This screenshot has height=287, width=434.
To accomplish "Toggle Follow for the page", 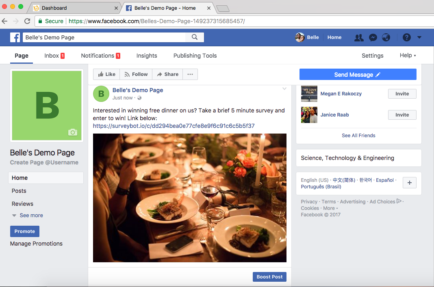I will pyautogui.click(x=136, y=74).
